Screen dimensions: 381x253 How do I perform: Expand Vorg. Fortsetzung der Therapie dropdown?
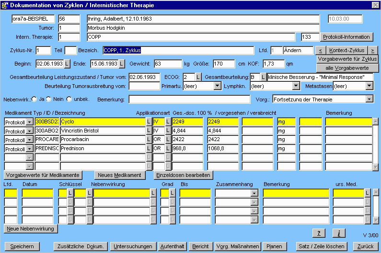coord(369,99)
